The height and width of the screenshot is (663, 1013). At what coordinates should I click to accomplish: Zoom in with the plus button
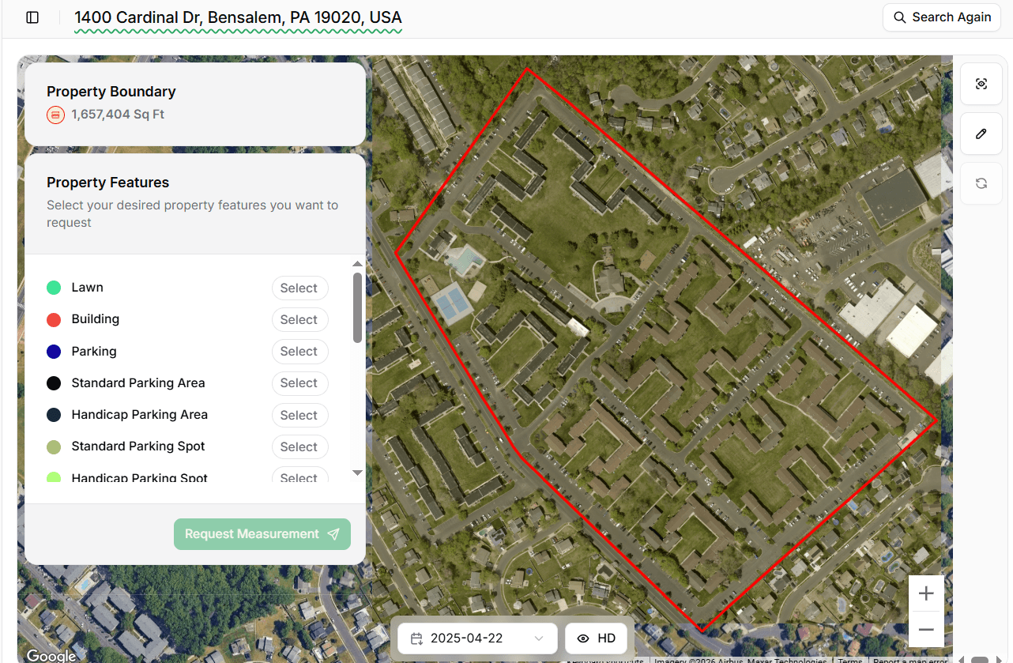[926, 593]
